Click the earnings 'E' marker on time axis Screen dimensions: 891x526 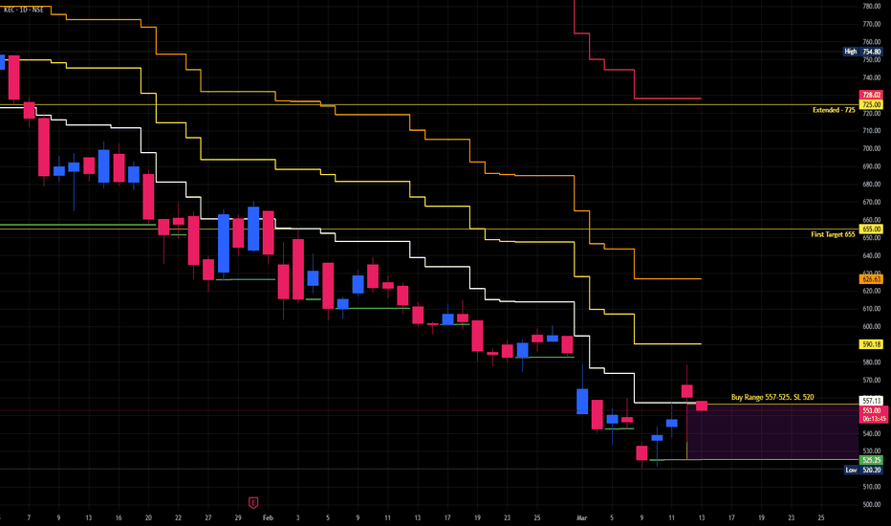coord(253,502)
